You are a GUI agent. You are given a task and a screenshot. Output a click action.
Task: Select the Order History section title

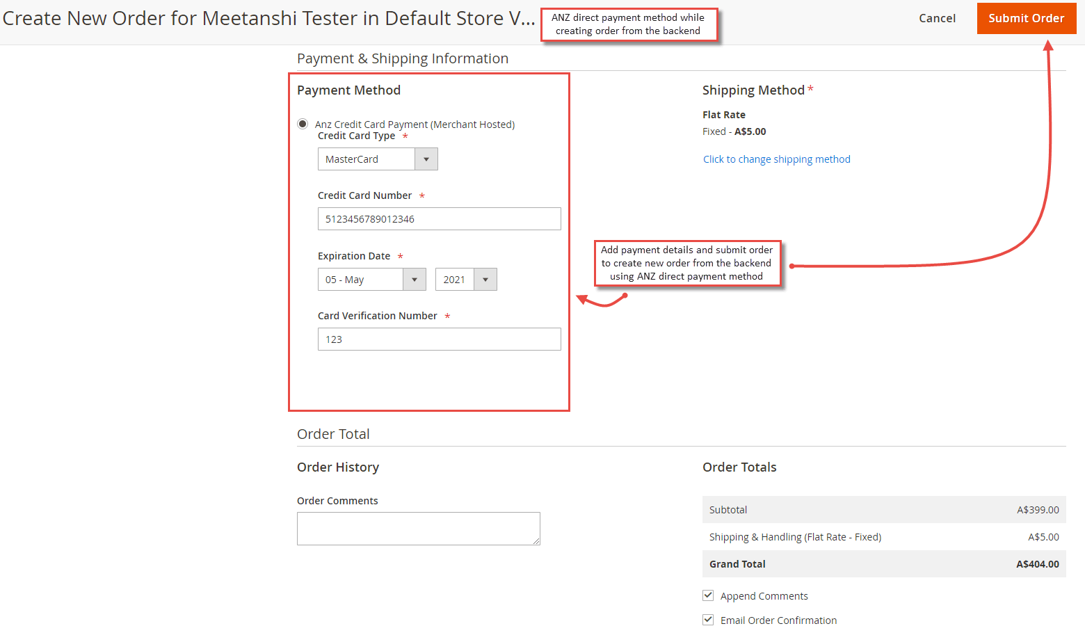point(338,467)
